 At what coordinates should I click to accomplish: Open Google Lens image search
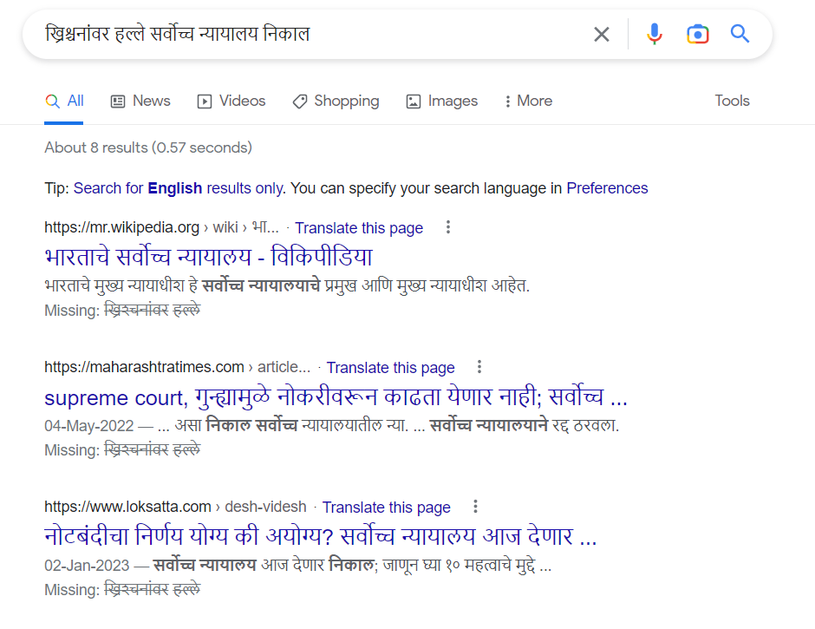coord(697,33)
